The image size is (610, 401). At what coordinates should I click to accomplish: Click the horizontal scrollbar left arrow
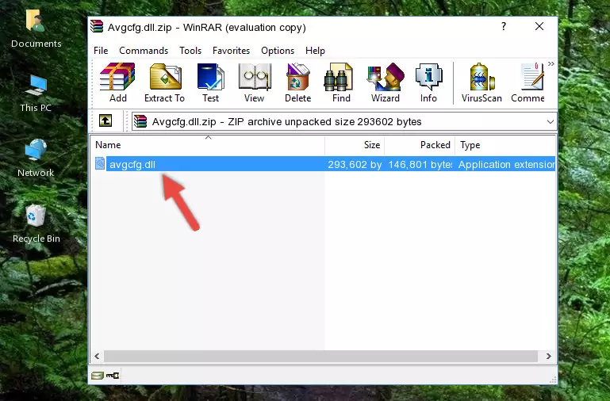click(97, 356)
